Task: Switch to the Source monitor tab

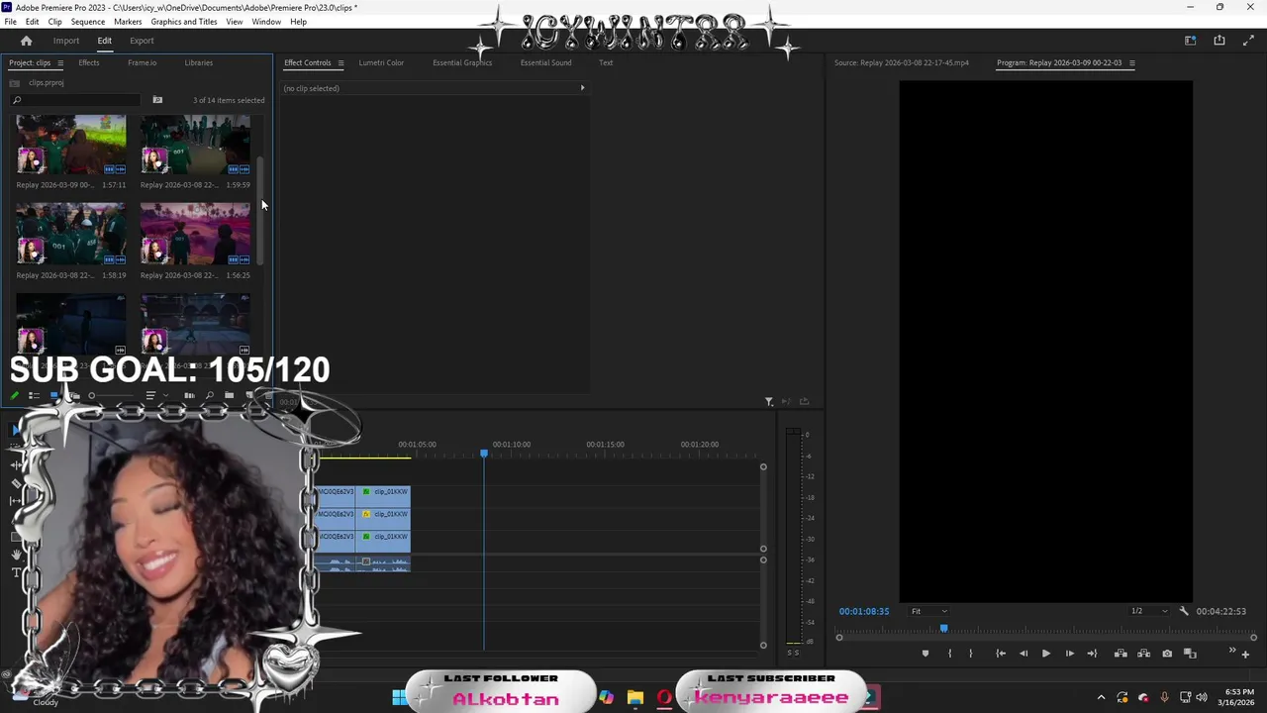Action: click(x=901, y=62)
